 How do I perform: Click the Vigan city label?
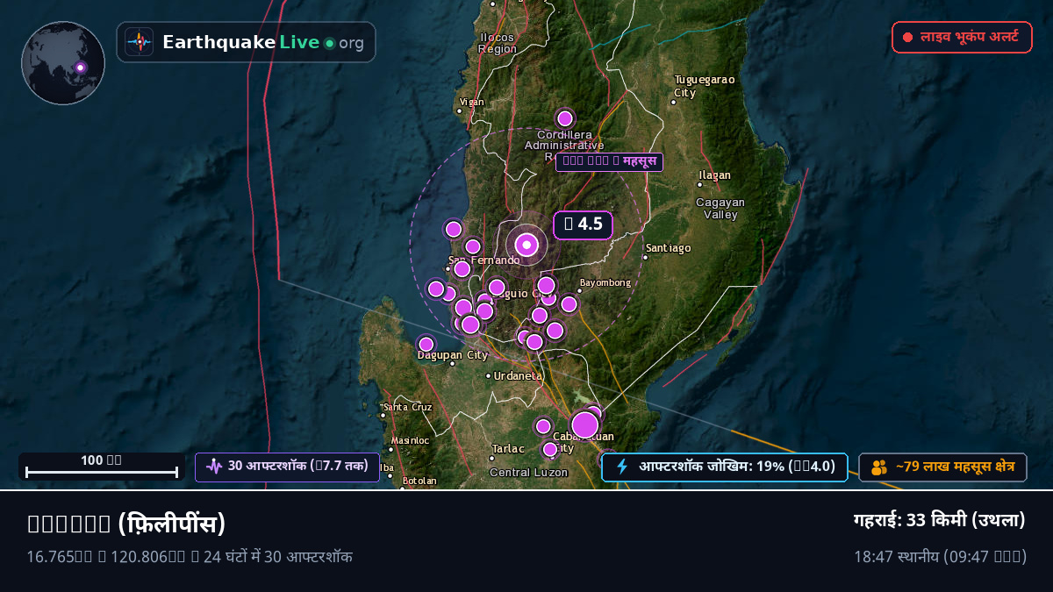coord(471,103)
